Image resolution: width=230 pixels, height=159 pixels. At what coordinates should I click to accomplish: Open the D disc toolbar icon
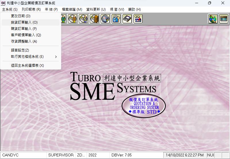(72, 19)
